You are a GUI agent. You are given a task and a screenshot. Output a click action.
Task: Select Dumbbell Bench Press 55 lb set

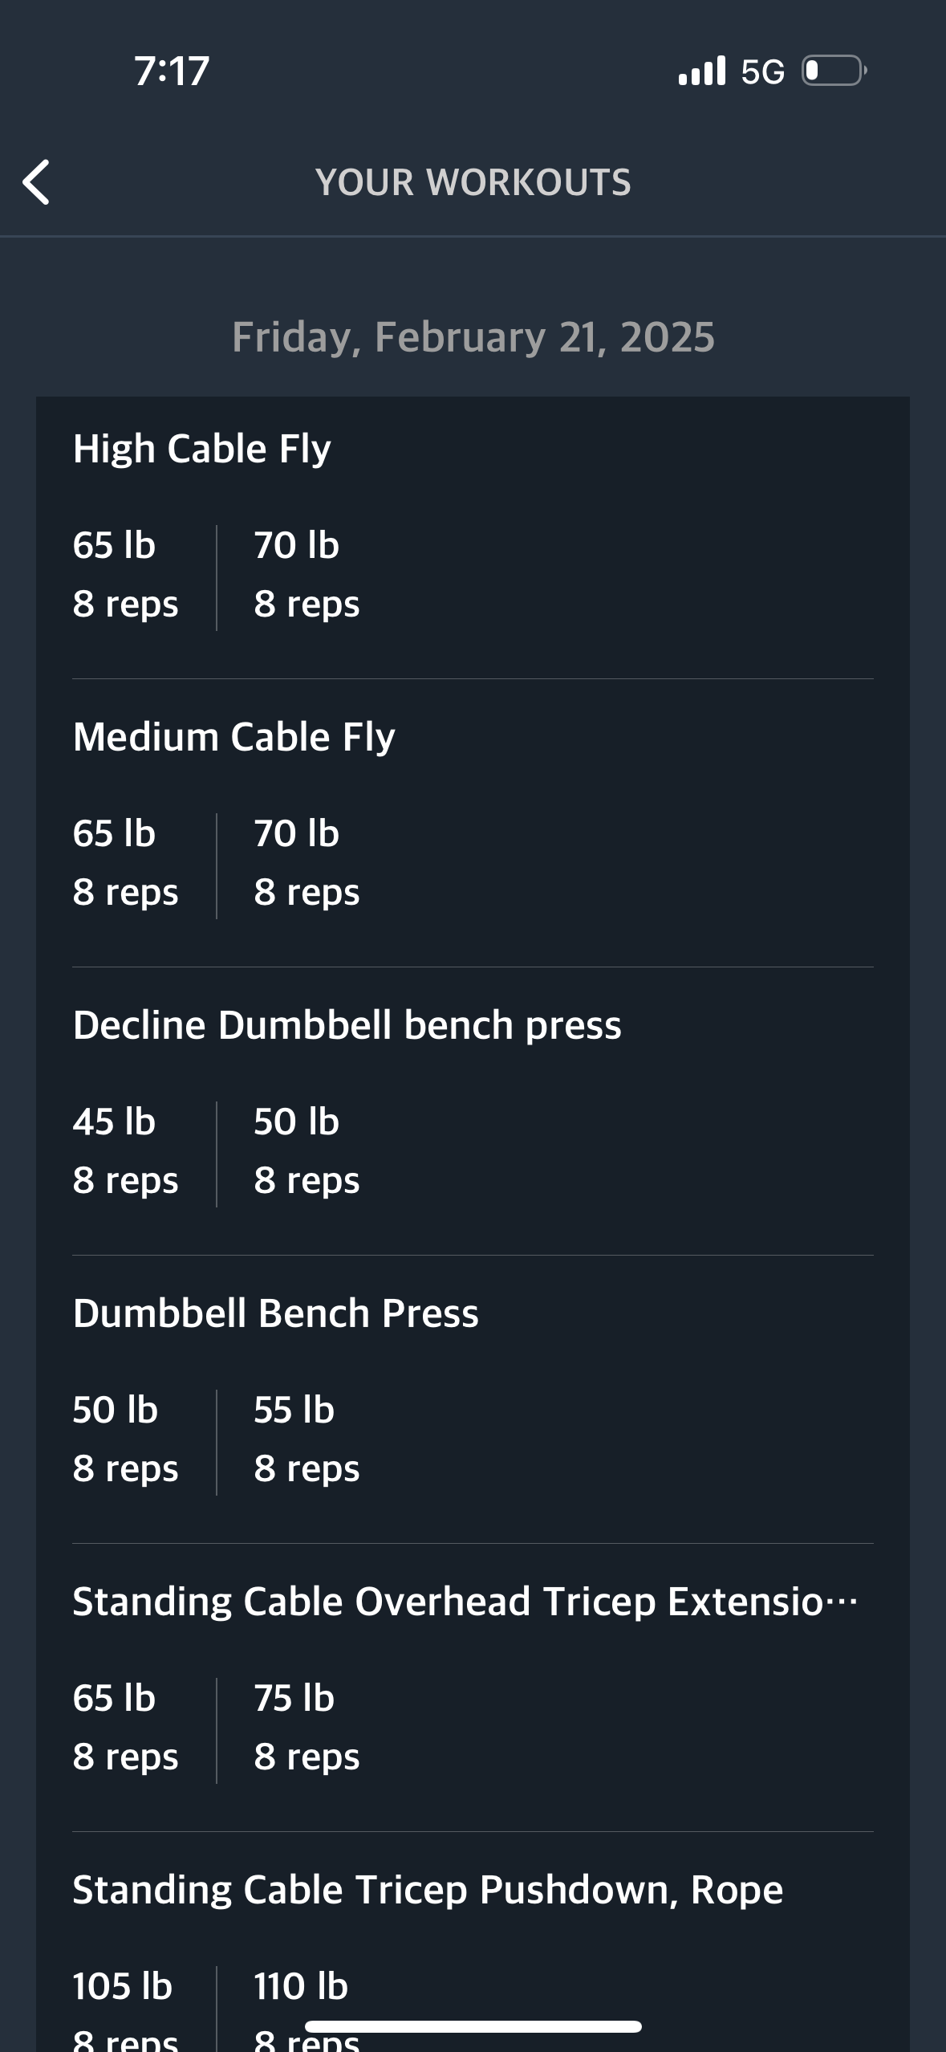307,1439
